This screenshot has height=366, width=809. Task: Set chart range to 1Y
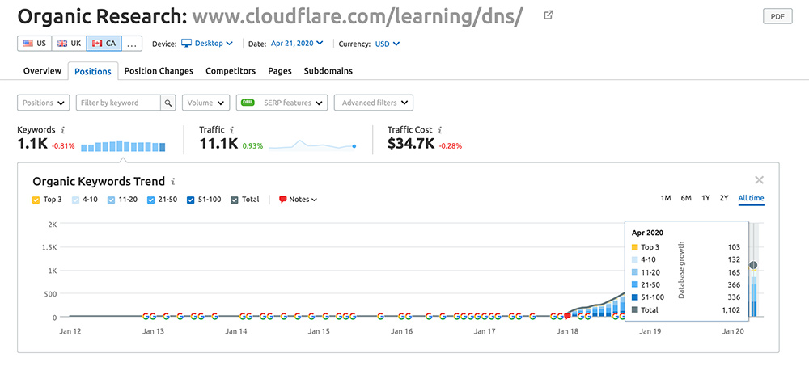[x=705, y=199]
